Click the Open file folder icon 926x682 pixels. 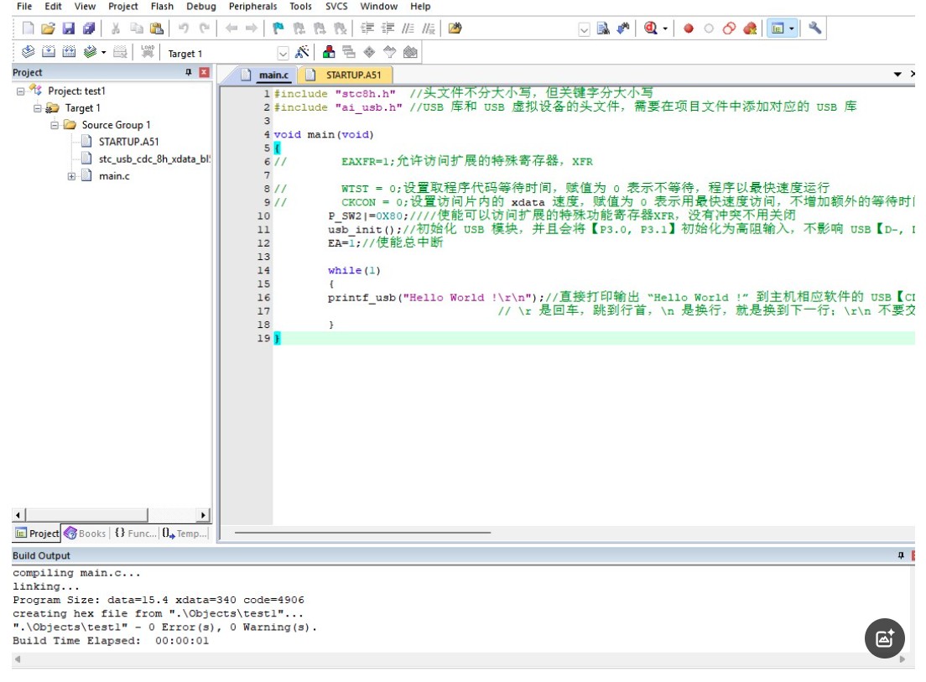[x=49, y=28]
